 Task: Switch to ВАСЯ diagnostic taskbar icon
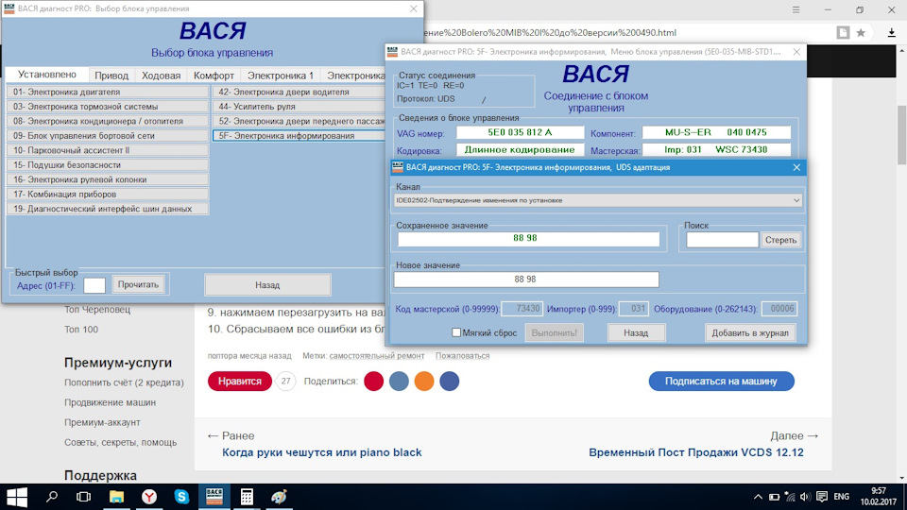point(214,497)
